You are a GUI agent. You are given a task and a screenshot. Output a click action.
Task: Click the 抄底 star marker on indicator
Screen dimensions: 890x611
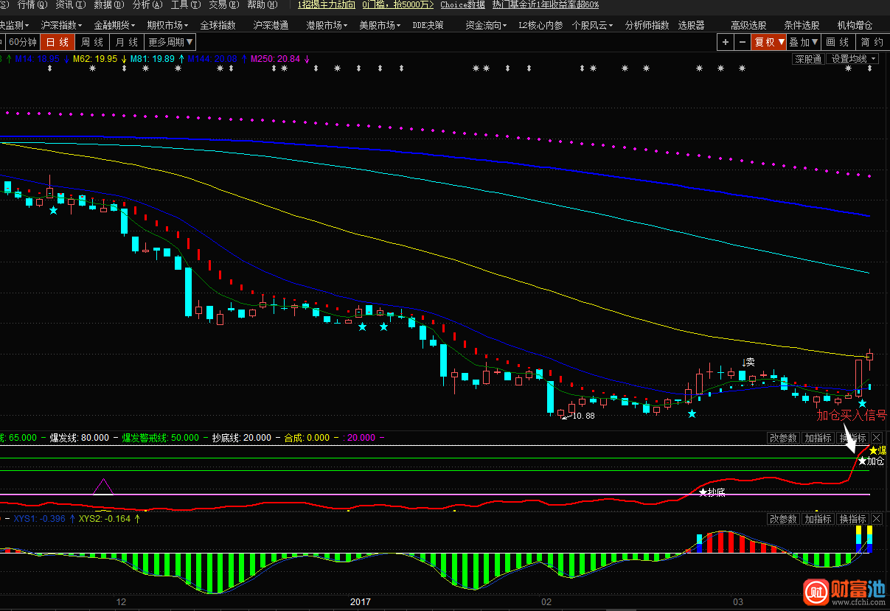point(703,492)
